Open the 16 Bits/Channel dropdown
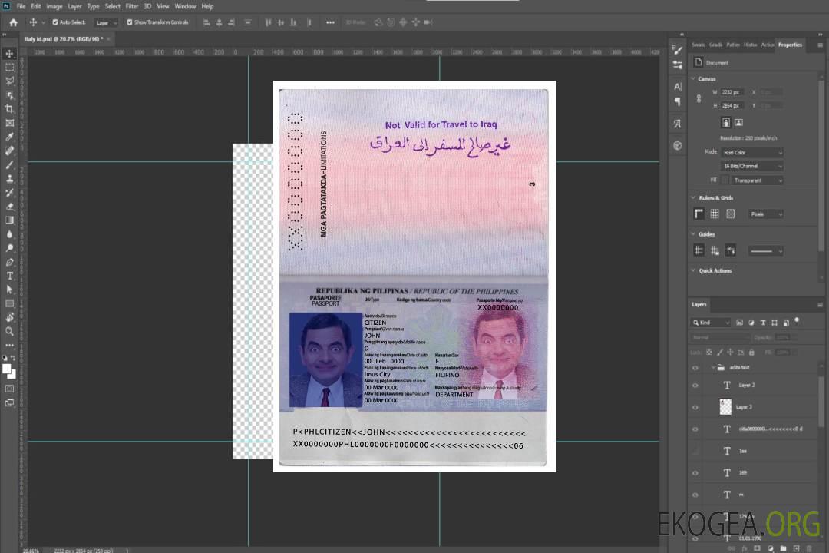 751,166
